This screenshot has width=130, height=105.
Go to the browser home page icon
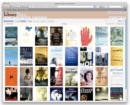[x=23, y=7]
